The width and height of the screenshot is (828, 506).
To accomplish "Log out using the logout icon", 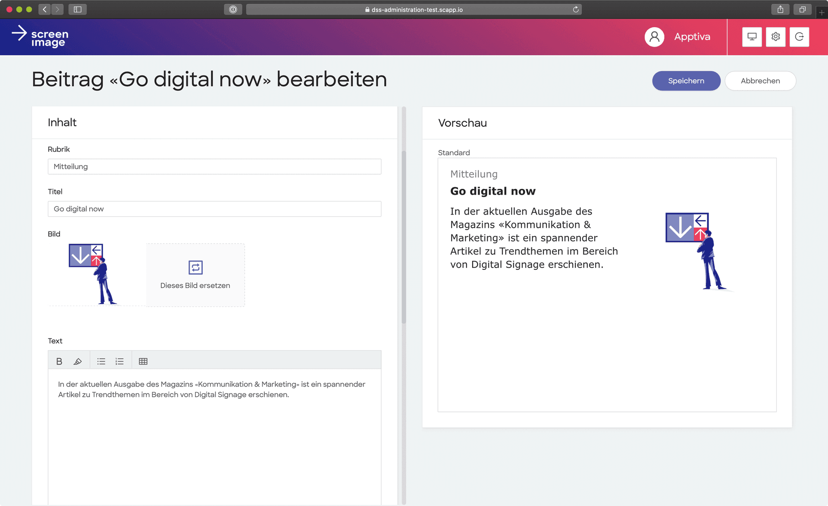I will tap(800, 37).
